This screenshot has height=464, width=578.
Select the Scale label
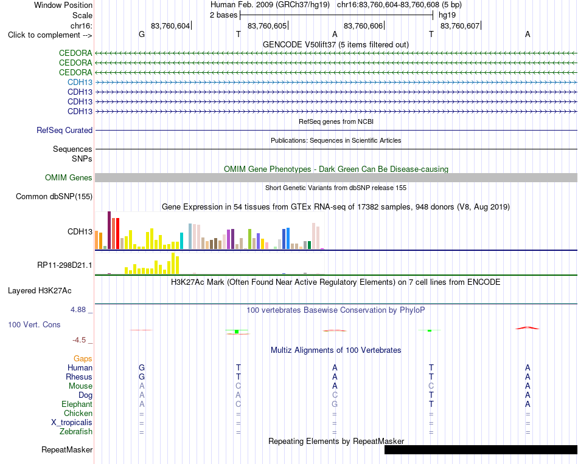(82, 15)
